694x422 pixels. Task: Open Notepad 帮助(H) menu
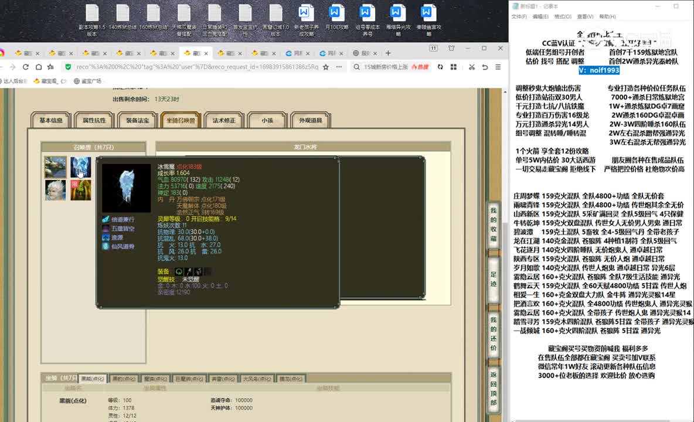tap(607, 16)
